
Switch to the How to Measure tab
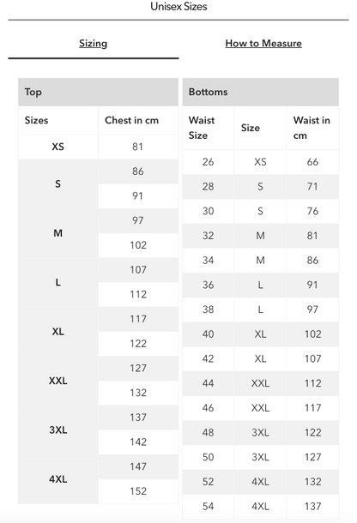pyautogui.click(x=263, y=44)
